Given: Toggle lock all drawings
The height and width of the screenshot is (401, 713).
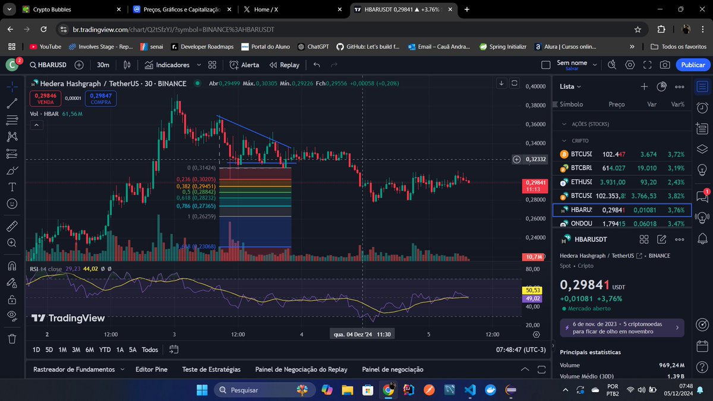Looking at the screenshot, I should pos(12,299).
